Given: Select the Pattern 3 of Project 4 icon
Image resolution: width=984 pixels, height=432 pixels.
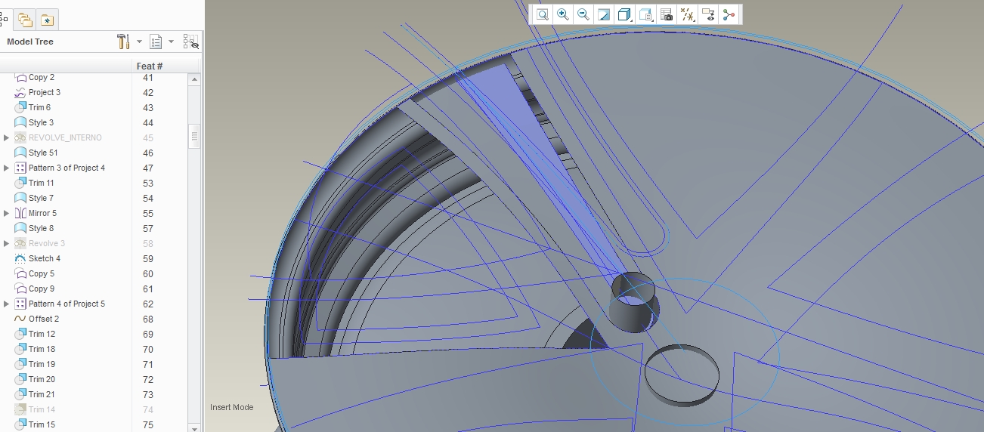Looking at the screenshot, I should coord(20,168).
